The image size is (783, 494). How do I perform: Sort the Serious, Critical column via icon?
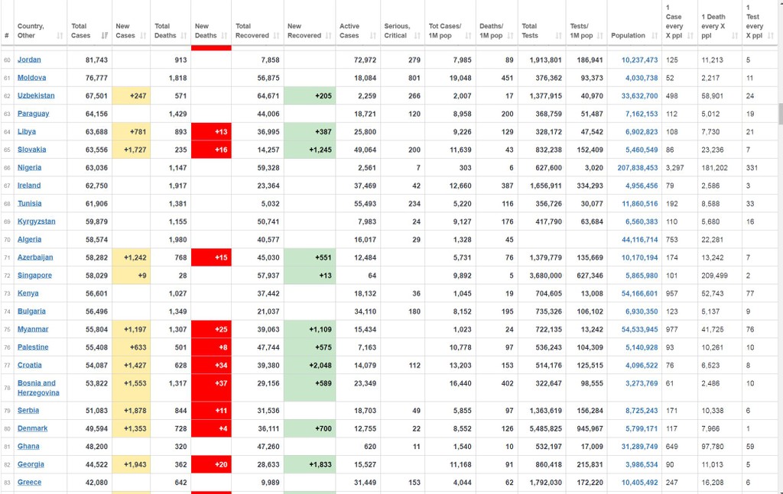pos(417,35)
